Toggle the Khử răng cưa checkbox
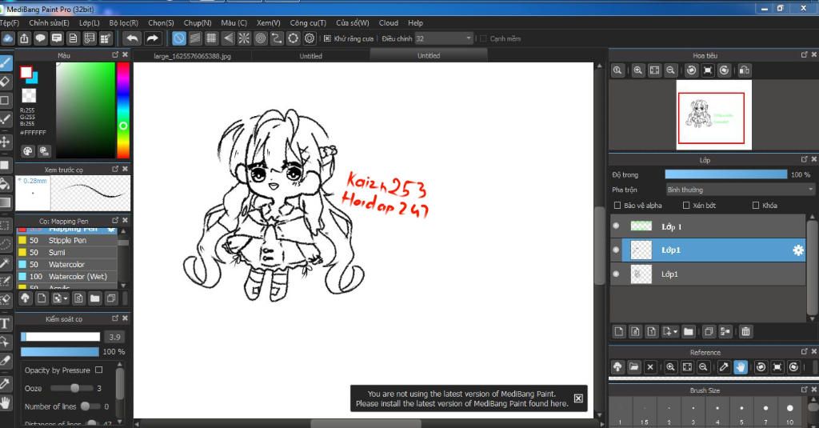The width and height of the screenshot is (819, 428). (x=327, y=38)
